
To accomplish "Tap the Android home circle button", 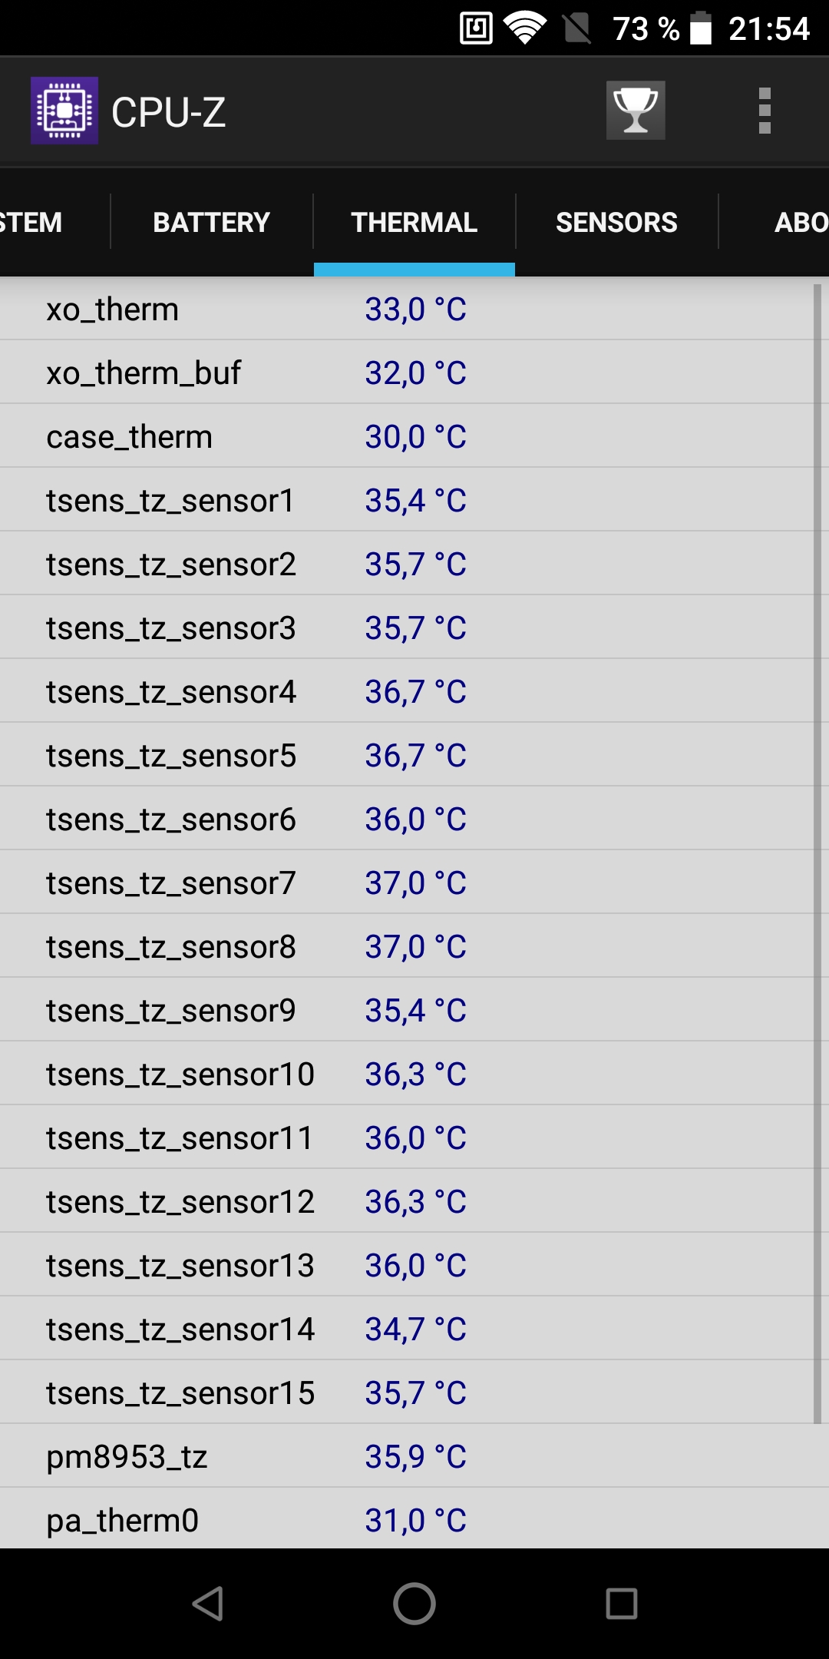I will [414, 1604].
